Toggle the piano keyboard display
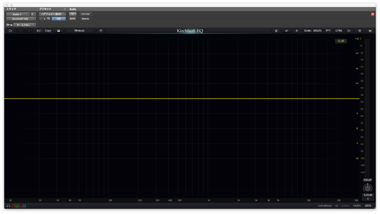This screenshot has width=380, height=214. (59, 31)
